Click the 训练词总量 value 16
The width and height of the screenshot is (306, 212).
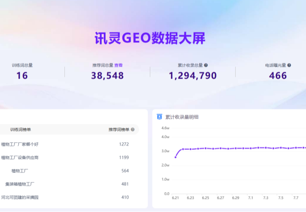(22, 76)
